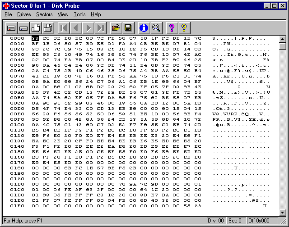Image resolution: width=289 pixels, height=227 pixels.
Task: Click byte 55 in row 01F0
Action: [x=187, y=206]
